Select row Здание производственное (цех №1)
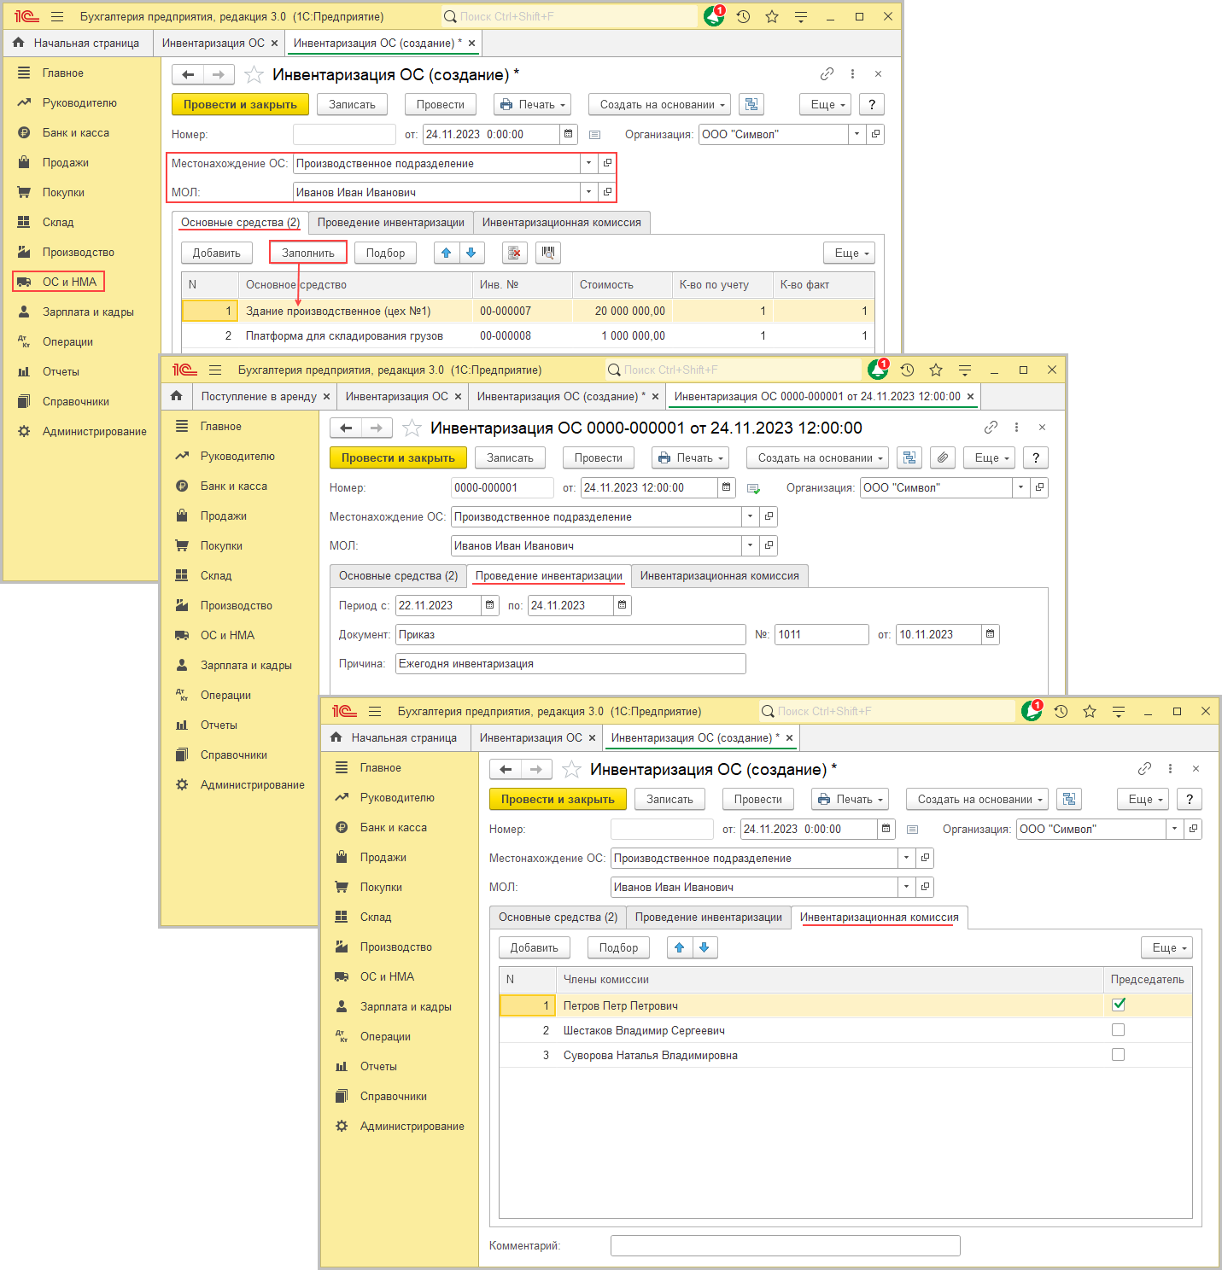 tap(528, 311)
